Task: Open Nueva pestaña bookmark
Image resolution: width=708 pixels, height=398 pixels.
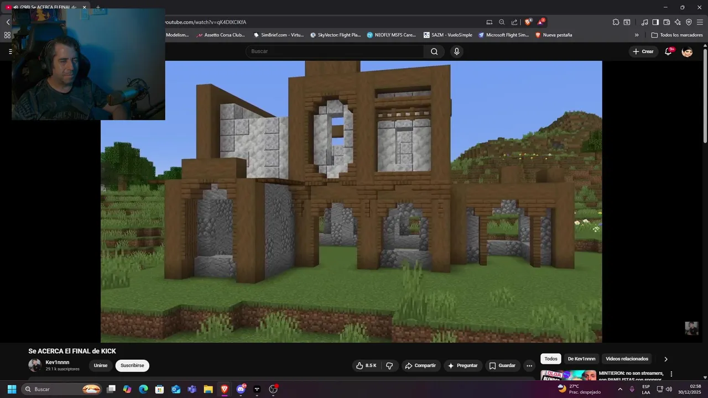Action: pyautogui.click(x=554, y=35)
